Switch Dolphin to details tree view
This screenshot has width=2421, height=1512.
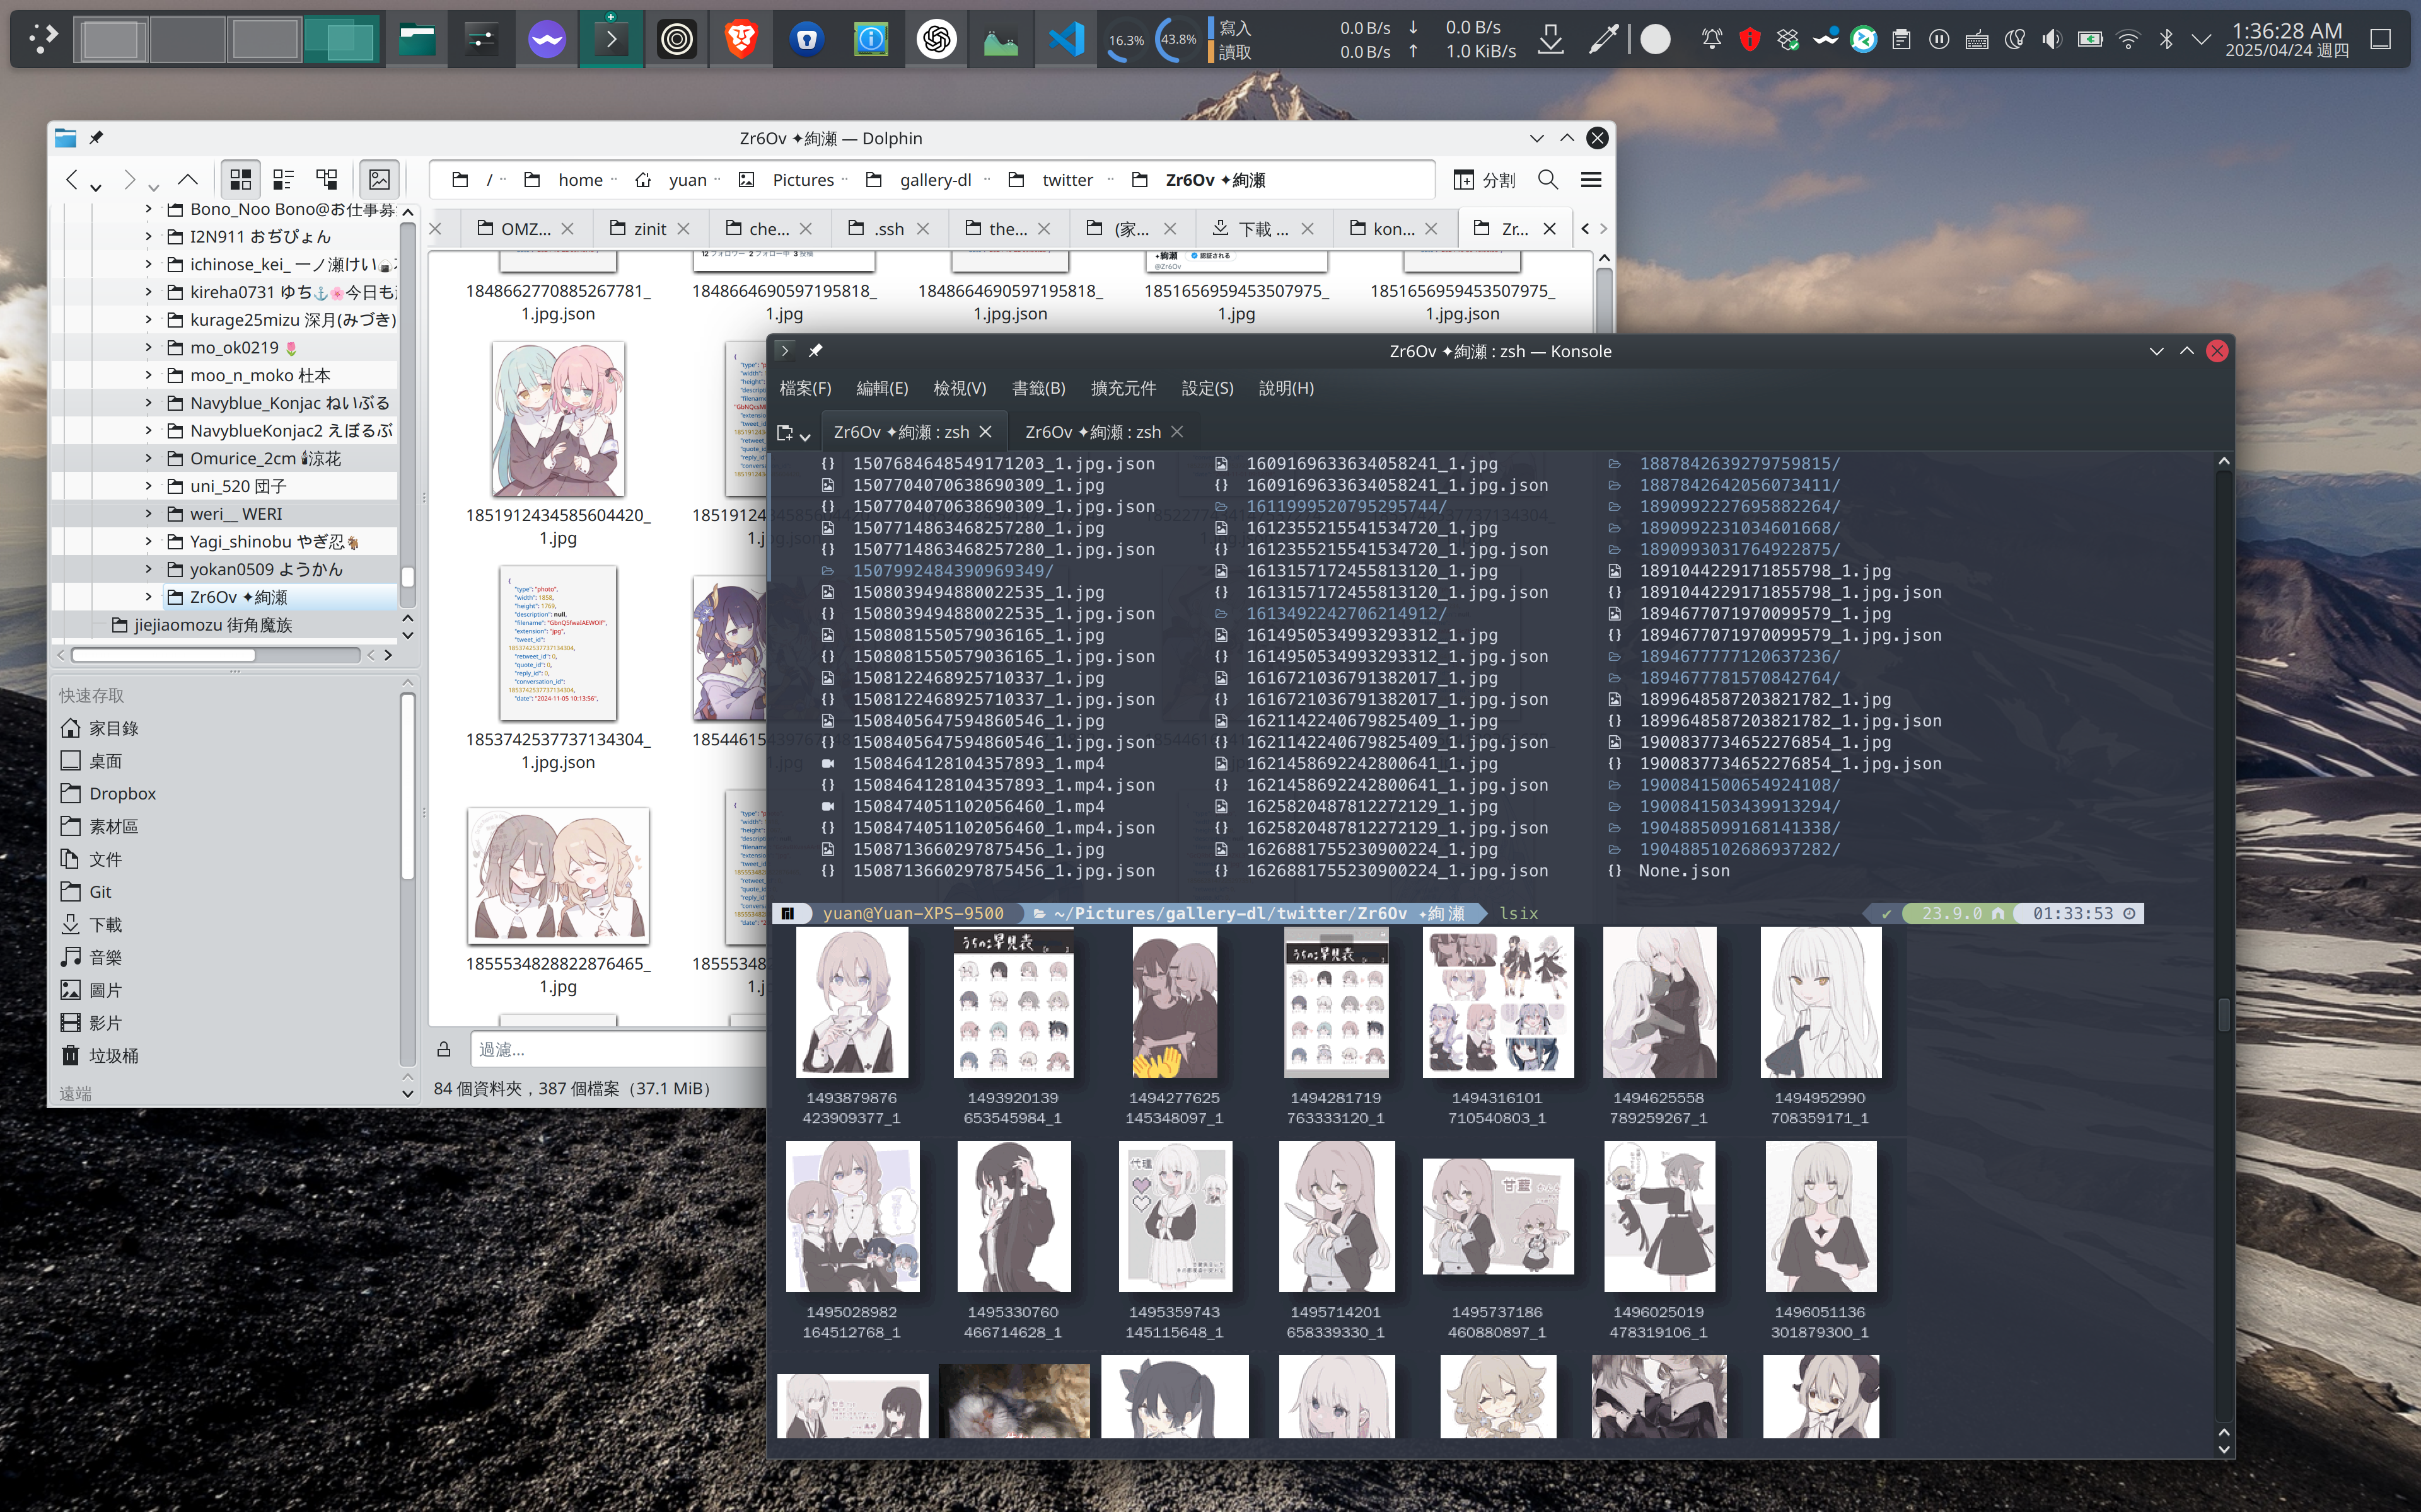point(327,180)
